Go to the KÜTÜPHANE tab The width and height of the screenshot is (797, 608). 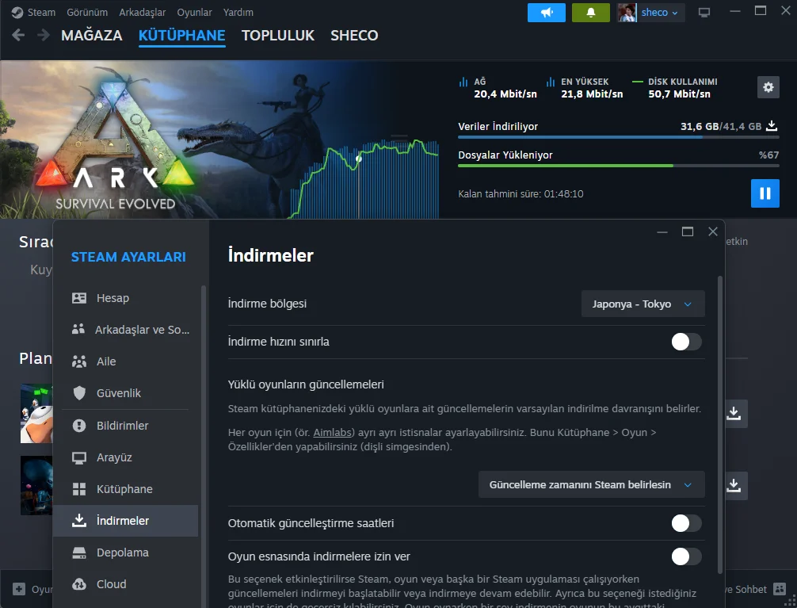click(182, 35)
